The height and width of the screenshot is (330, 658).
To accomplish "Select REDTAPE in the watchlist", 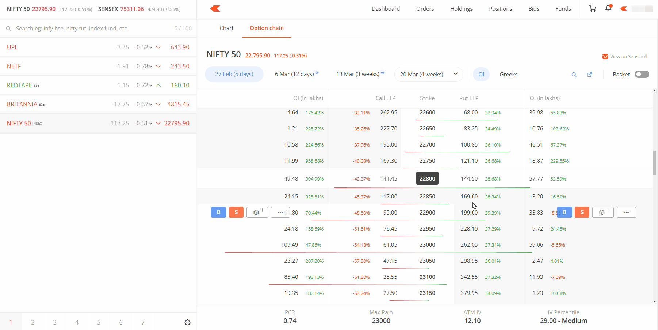I will click(98, 85).
